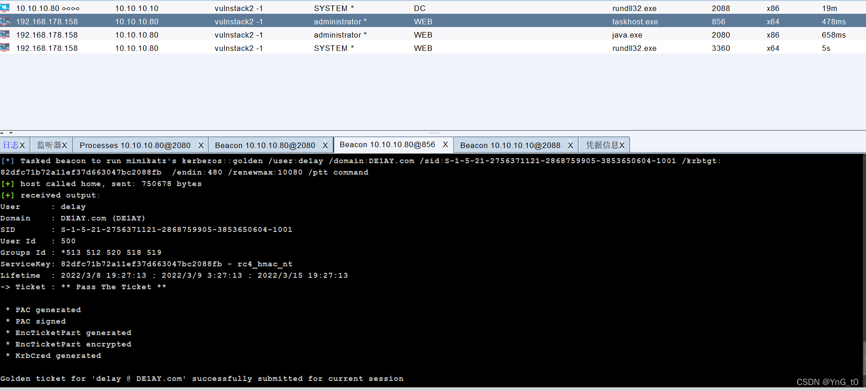Image resolution: width=866 pixels, height=391 pixels.
Task: Click the 'PAC signed' output line
Action: tap(36, 321)
